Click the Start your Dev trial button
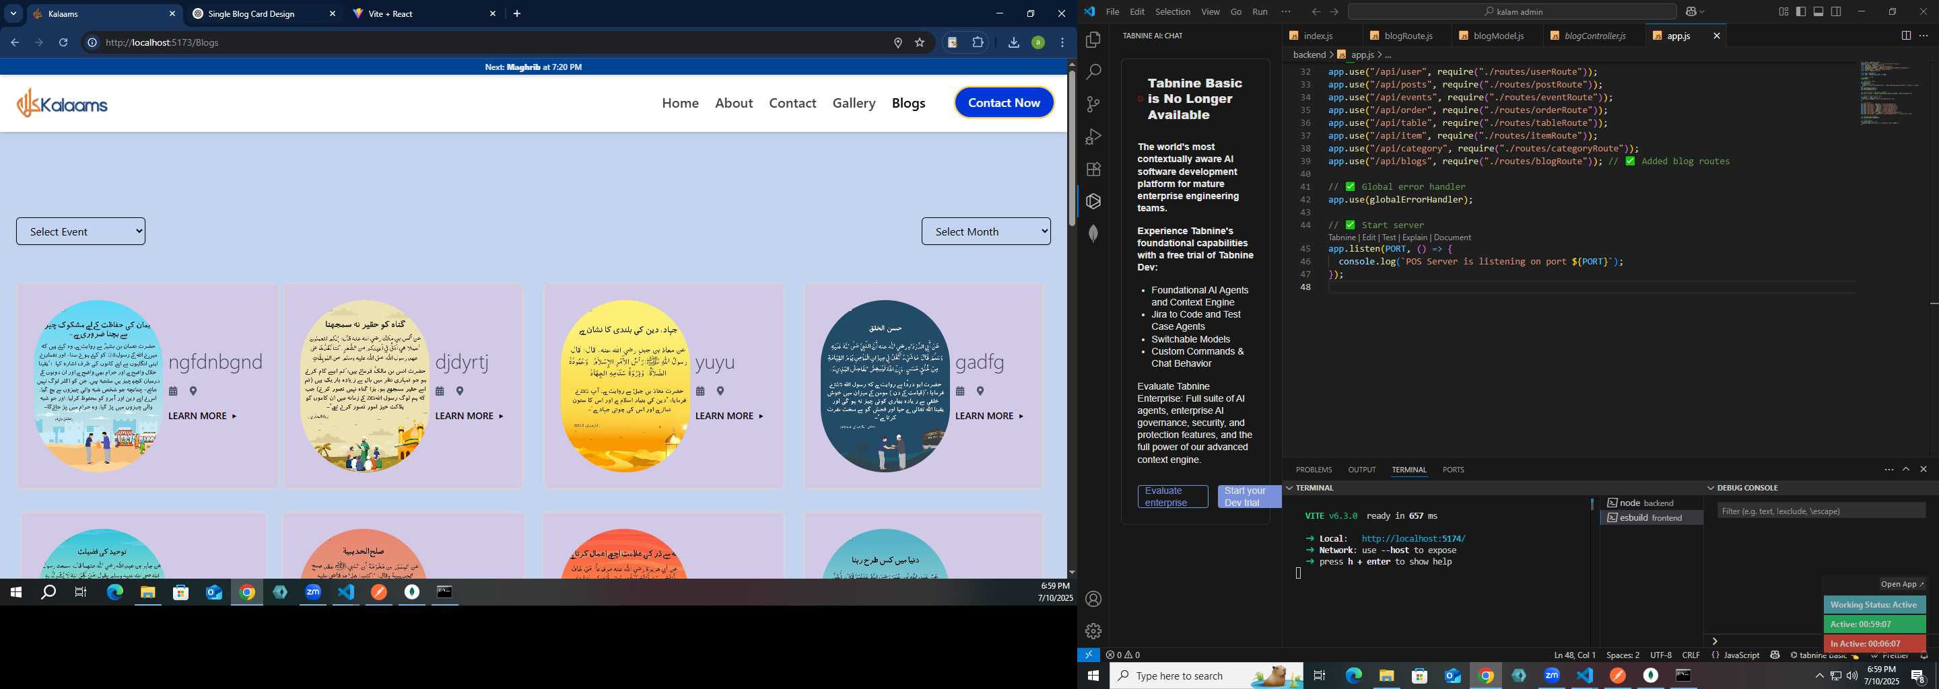This screenshot has height=689, width=1939. point(1249,497)
